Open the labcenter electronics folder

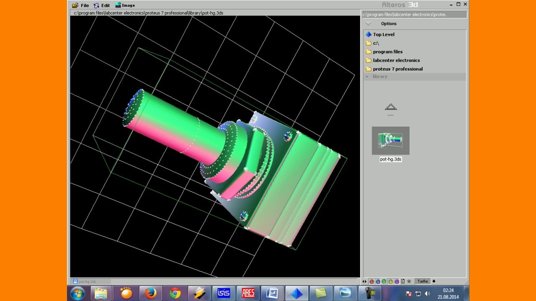[393, 60]
